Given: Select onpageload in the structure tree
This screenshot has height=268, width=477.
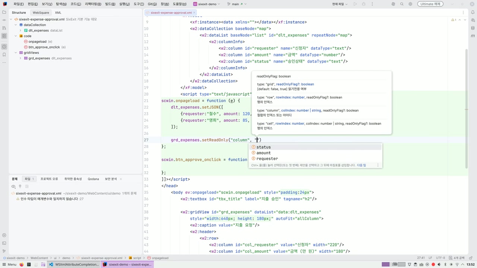Looking at the screenshot, I should point(37,42).
